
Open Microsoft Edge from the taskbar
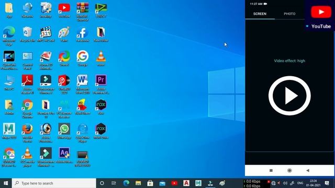coord(126,183)
